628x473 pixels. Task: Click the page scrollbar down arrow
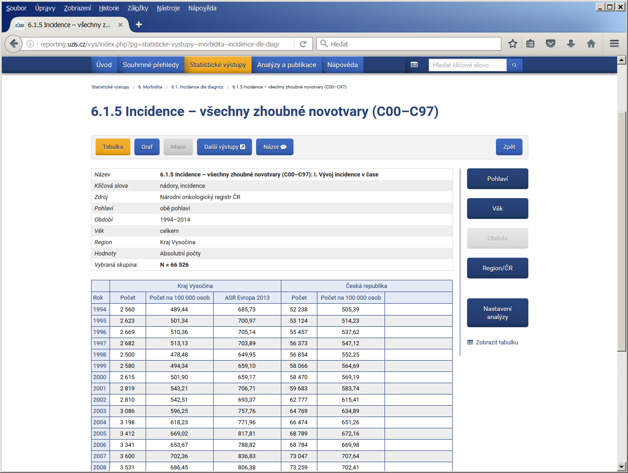point(622,467)
